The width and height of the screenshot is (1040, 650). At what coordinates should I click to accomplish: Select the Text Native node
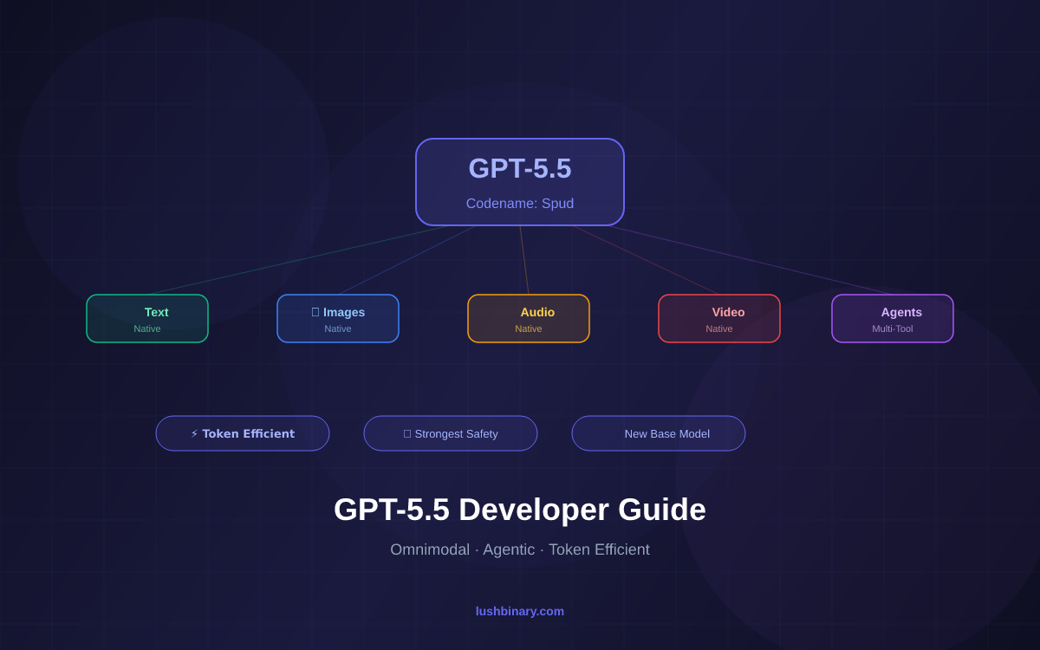coord(147,319)
